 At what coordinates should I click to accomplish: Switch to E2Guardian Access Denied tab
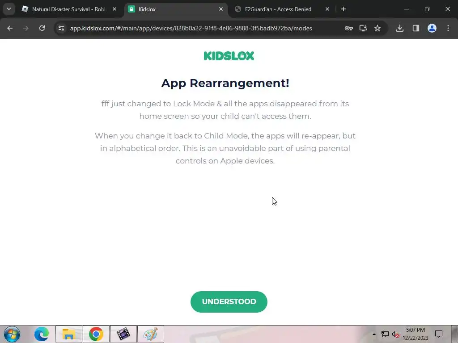(x=278, y=9)
